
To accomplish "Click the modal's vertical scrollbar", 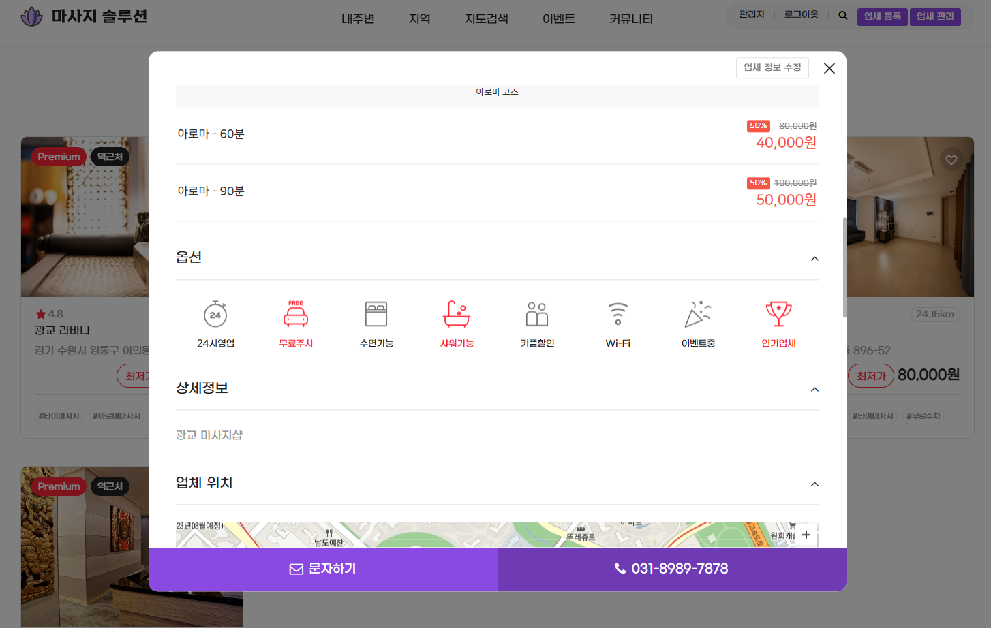I will [844, 267].
